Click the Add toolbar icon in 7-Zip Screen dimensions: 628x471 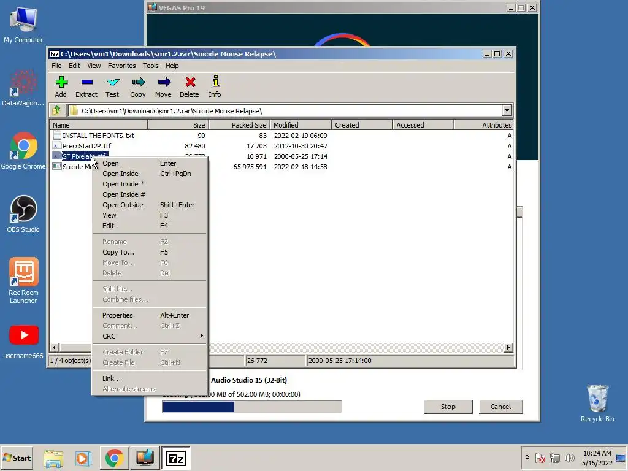click(x=61, y=86)
